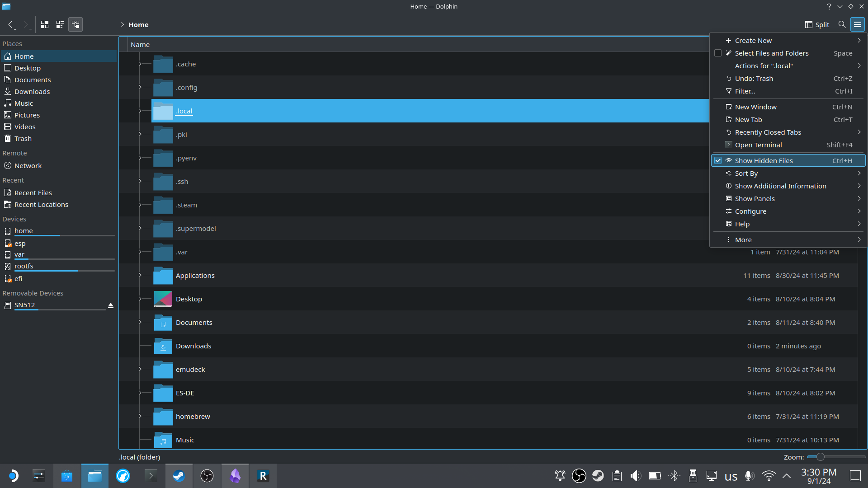
Task: Open Show Additional Information submenu
Action: click(788, 186)
